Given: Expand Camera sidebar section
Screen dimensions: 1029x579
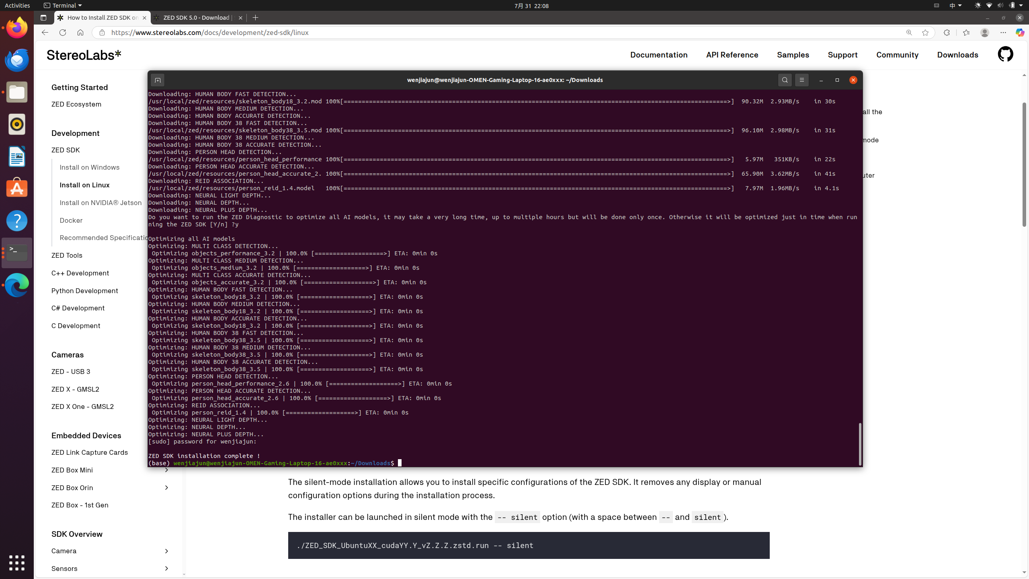Looking at the screenshot, I should click(166, 551).
